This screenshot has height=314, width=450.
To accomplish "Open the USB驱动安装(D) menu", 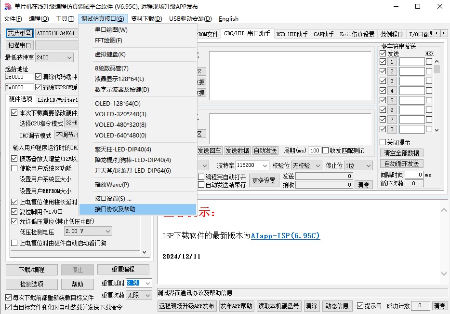I will pyautogui.click(x=191, y=19).
